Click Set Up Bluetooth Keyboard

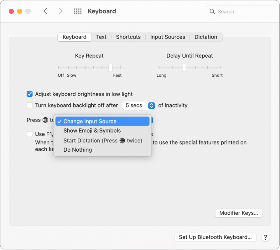coord(215,237)
